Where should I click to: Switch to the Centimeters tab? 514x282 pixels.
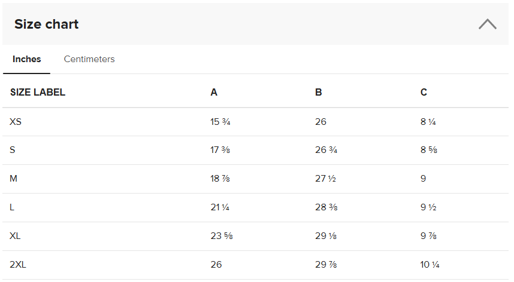89,59
